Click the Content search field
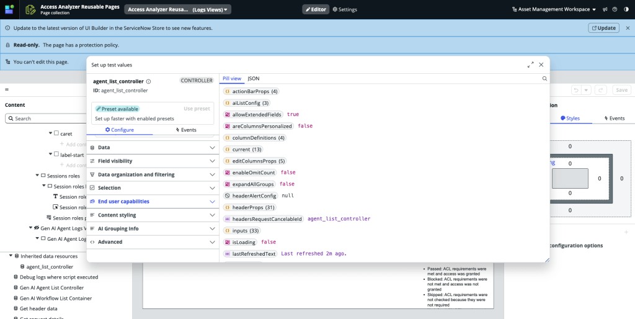 tap(46, 119)
